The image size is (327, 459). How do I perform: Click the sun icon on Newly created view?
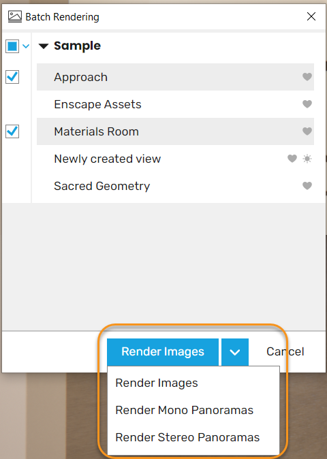tap(307, 159)
